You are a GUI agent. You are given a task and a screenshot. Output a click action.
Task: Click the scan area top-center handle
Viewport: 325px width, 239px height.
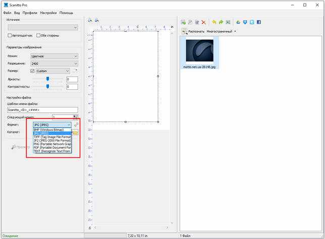(x=125, y=31)
